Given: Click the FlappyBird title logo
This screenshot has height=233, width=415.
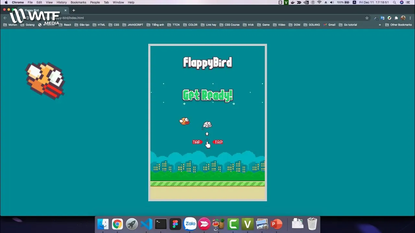Looking at the screenshot, I should (x=207, y=62).
